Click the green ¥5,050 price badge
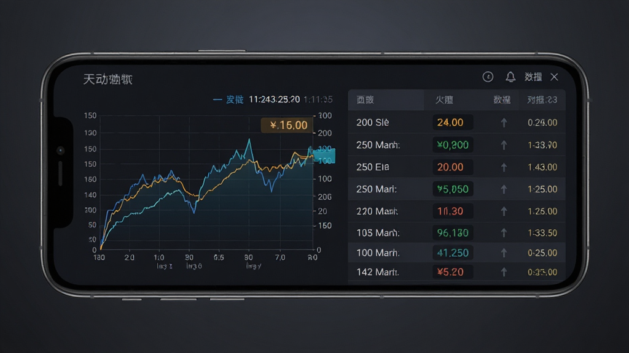The image size is (629, 353). pos(453,189)
